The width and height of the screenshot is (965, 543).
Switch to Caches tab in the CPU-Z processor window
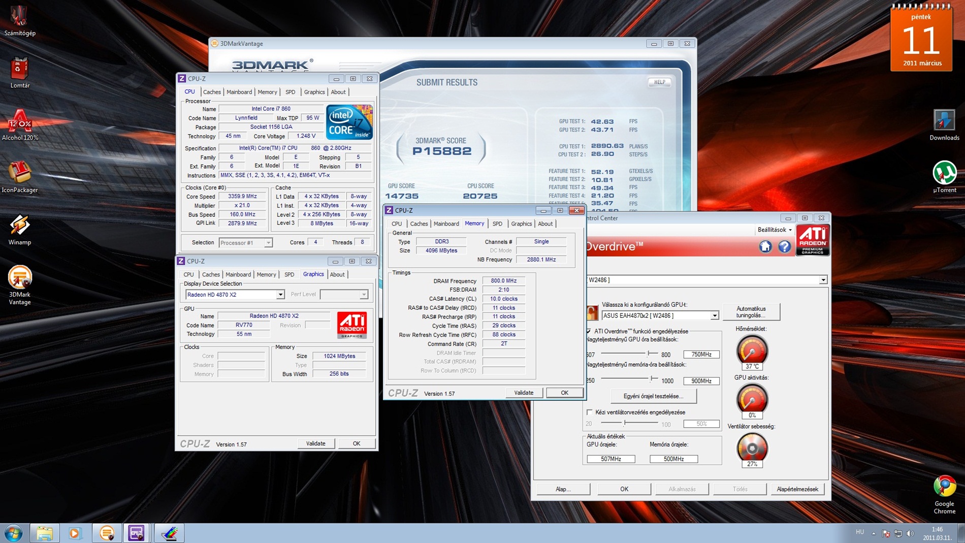[x=212, y=92]
